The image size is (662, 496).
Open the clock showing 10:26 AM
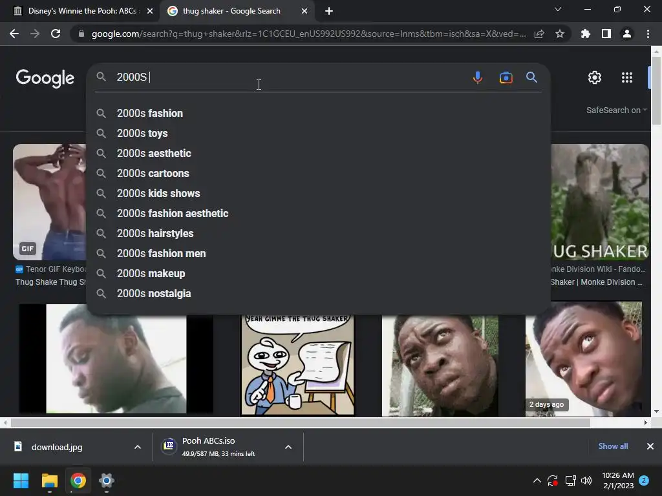pos(618,480)
